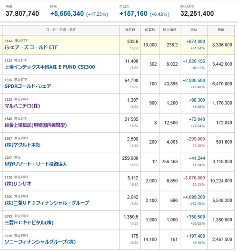
Task: Open ソニーフィナンシャルグループ(株) link
Action: pos(40,242)
